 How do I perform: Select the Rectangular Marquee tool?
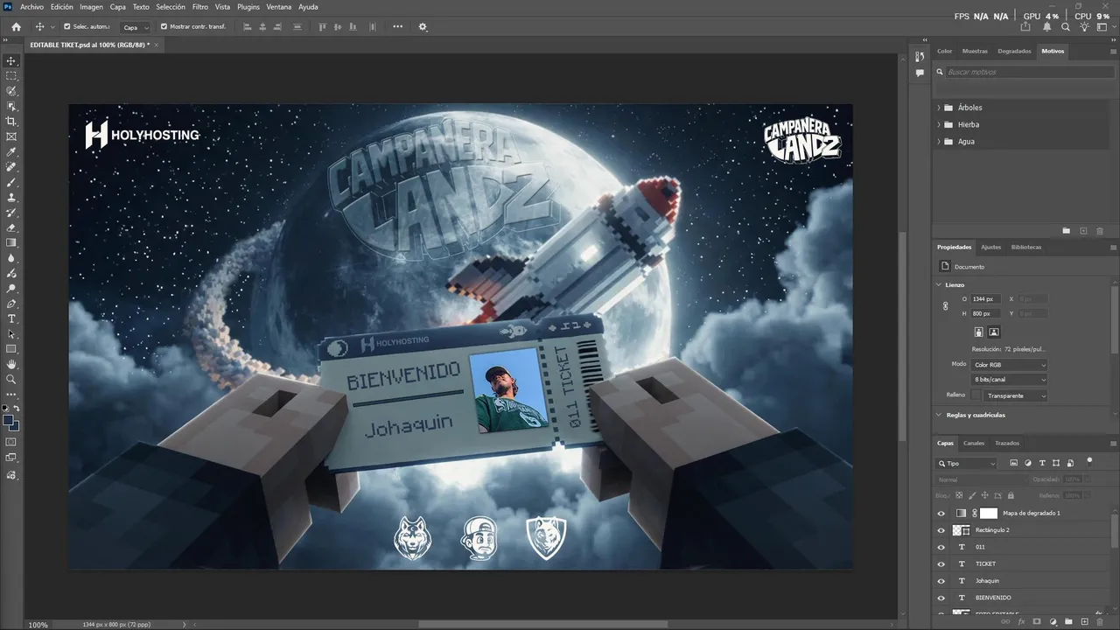tap(11, 76)
